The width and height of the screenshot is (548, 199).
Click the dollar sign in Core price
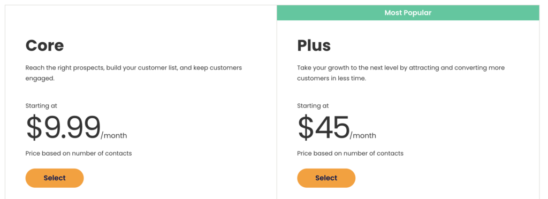[x=34, y=128]
